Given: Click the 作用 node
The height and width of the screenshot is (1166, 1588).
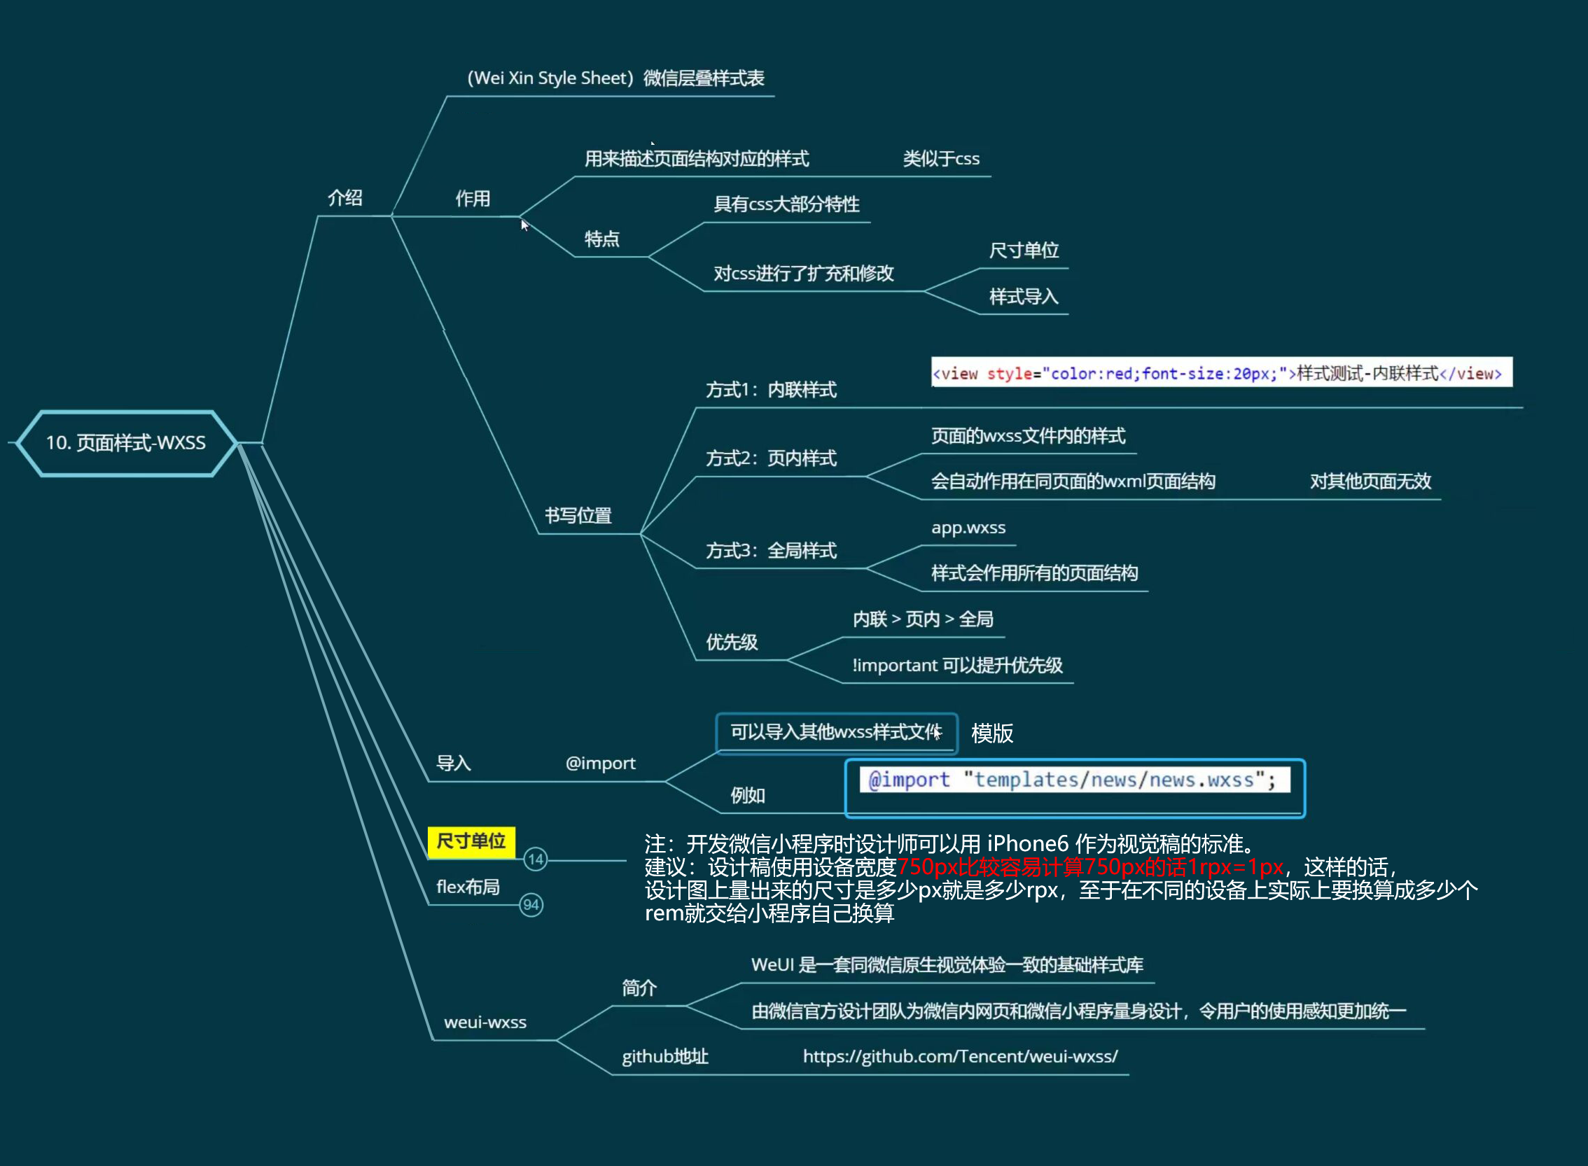Looking at the screenshot, I should (473, 198).
